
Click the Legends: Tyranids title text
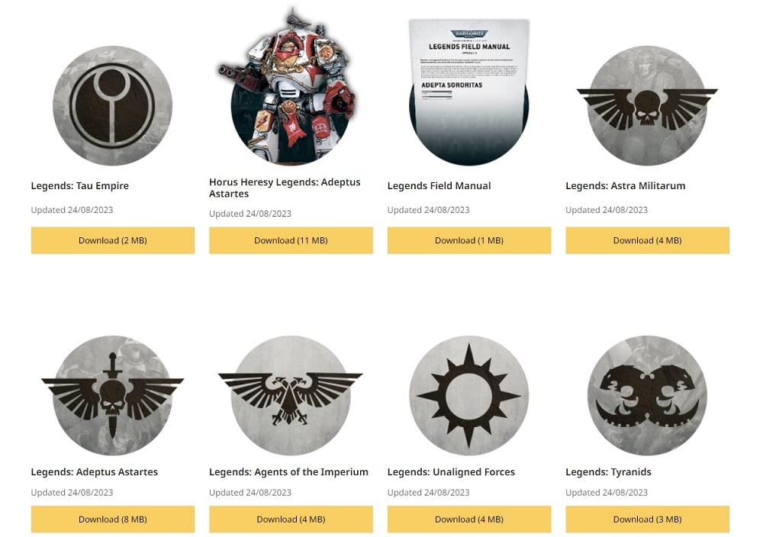click(608, 472)
